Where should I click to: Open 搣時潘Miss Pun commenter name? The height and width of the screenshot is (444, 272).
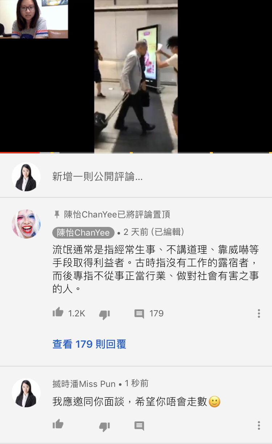point(84,384)
